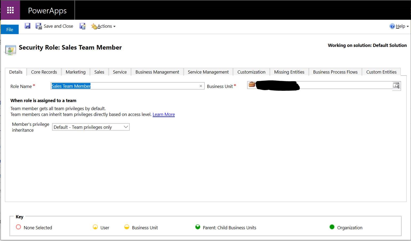The height and width of the screenshot is (241, 411).
Task: Click the Save and New icon
Action: point(82,26)
